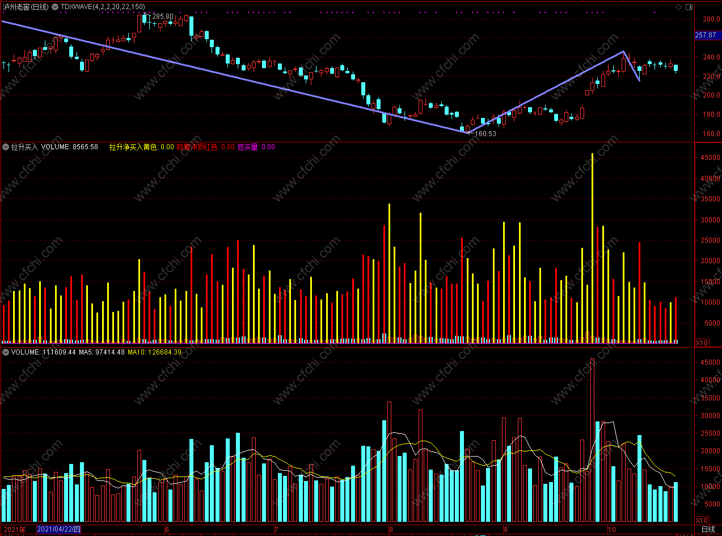Click the MA10: 126684.39 label
Viewport: 722px width, 536px height.
154,352
